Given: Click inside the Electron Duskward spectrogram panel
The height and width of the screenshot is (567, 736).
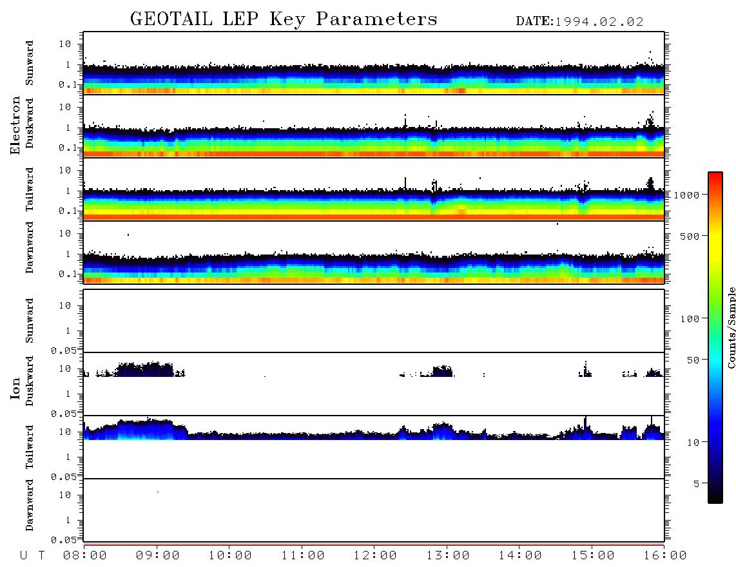Looking at the screenshot, I should (374, 126).
